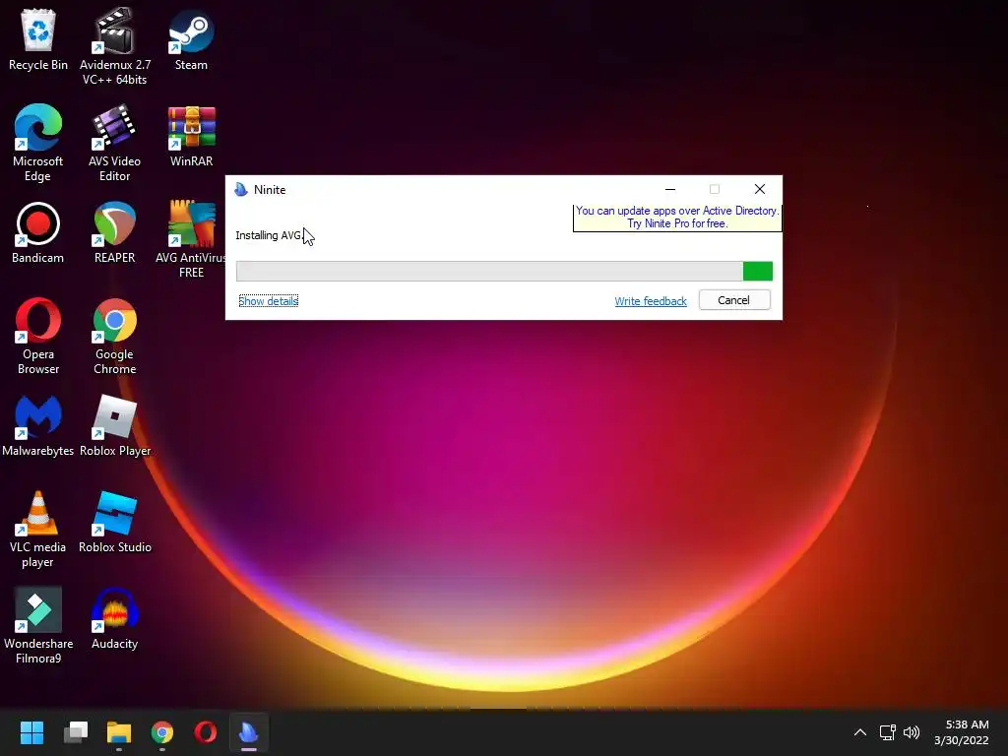Image resolution: width=1008 pixels, height=756 pixels.
Task: Click the installation progress bar
Action: click(x=504, y=272)
